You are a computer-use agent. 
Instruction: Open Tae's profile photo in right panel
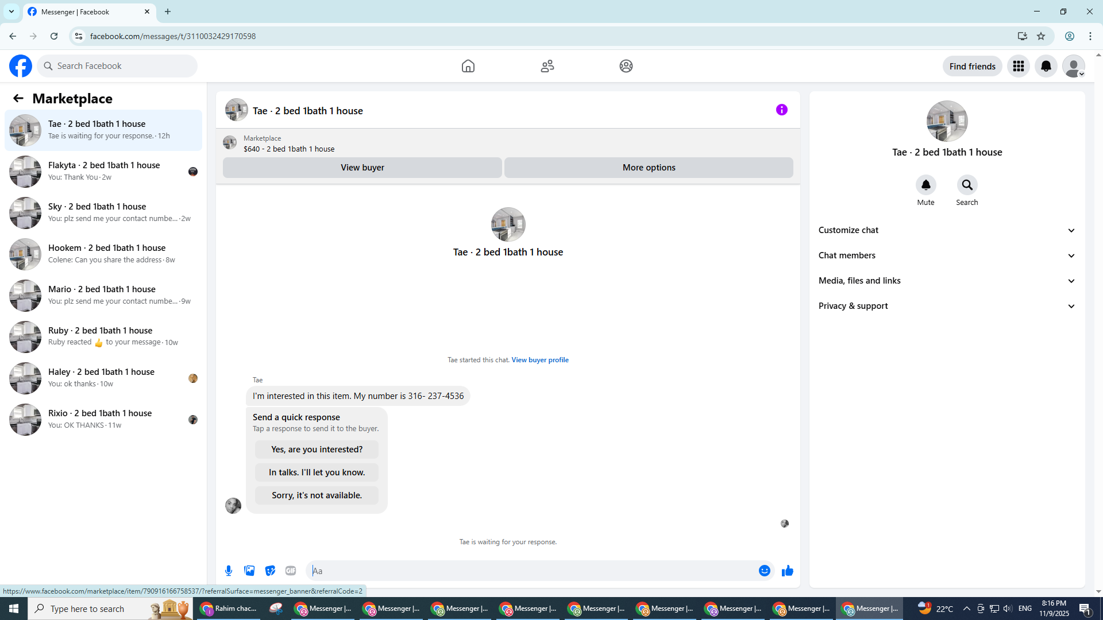click(947, 121)
